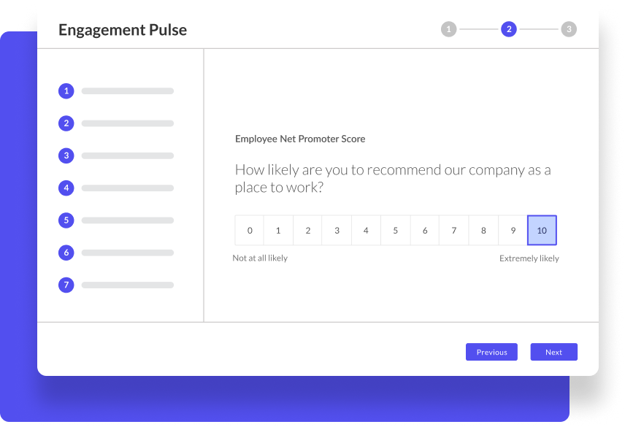Viewport: 625px width, 427px height.
Task: Select score 3 on the NPS scale
Action: (337, 230)
